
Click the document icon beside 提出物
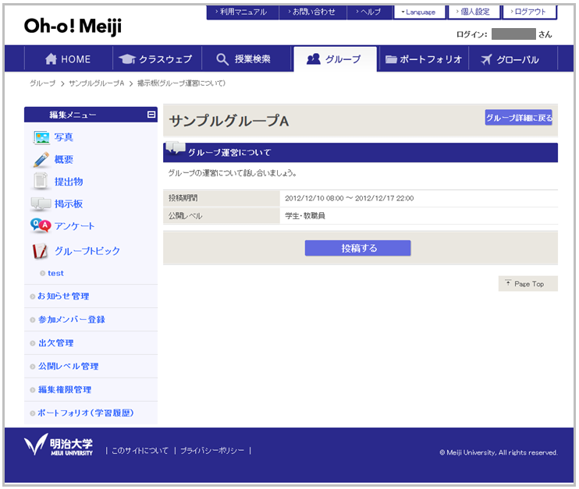(41, 181)
